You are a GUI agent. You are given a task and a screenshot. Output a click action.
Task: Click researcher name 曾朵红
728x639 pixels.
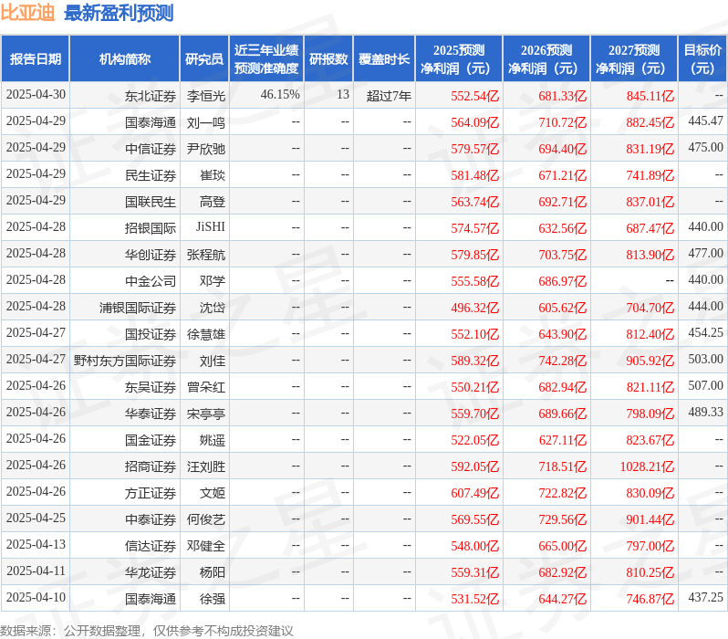206,388
